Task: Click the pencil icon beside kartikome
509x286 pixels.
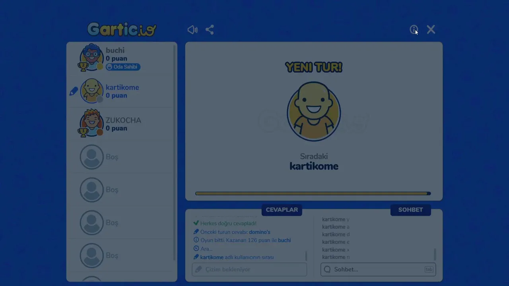Action: [x=74, y=91]
